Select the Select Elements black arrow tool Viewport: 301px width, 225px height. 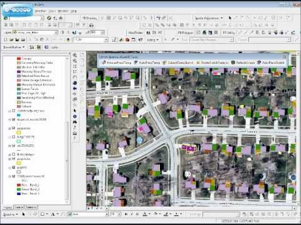coord(75,111)
